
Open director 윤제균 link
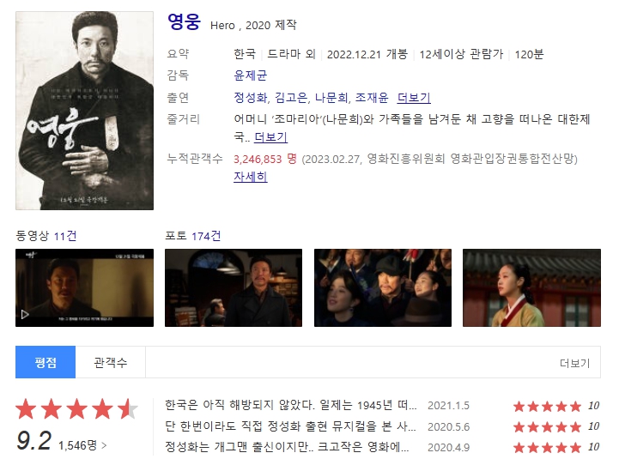[x=251, y=75]
